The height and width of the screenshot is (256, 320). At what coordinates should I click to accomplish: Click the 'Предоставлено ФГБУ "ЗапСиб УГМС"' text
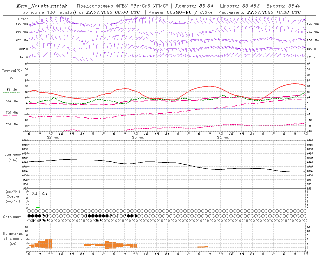(122, 6)
